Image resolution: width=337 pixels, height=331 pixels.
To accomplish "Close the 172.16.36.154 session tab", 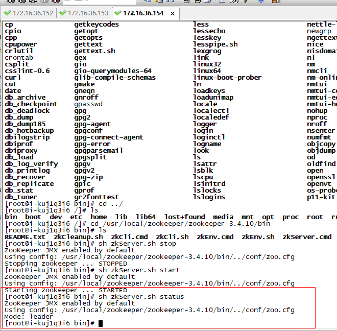I will (173, 14).
